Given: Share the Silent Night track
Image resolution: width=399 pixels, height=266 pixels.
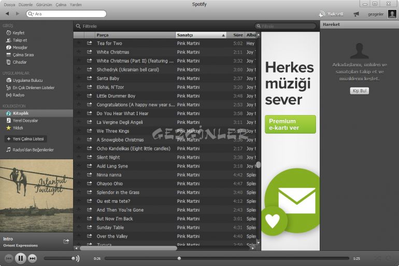Looking at the screenshot, I should point(89,157).
